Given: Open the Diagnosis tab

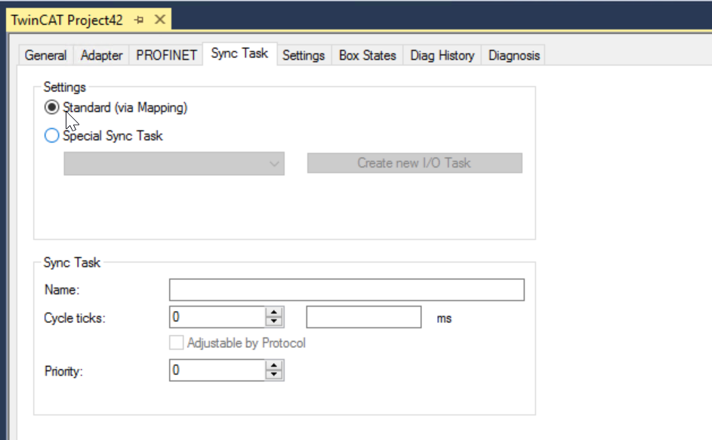Looking at the screenshot, I should click(513, 55).
